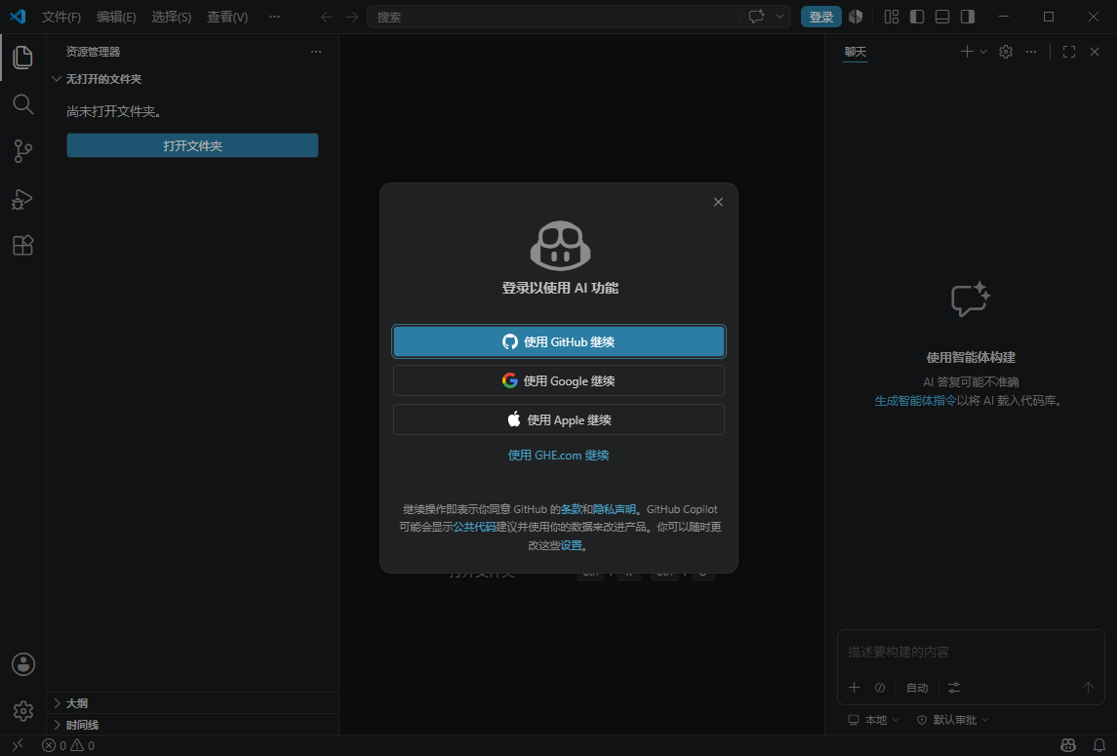Open the 条款 link

pyautogui.click(x=572, y=509)
